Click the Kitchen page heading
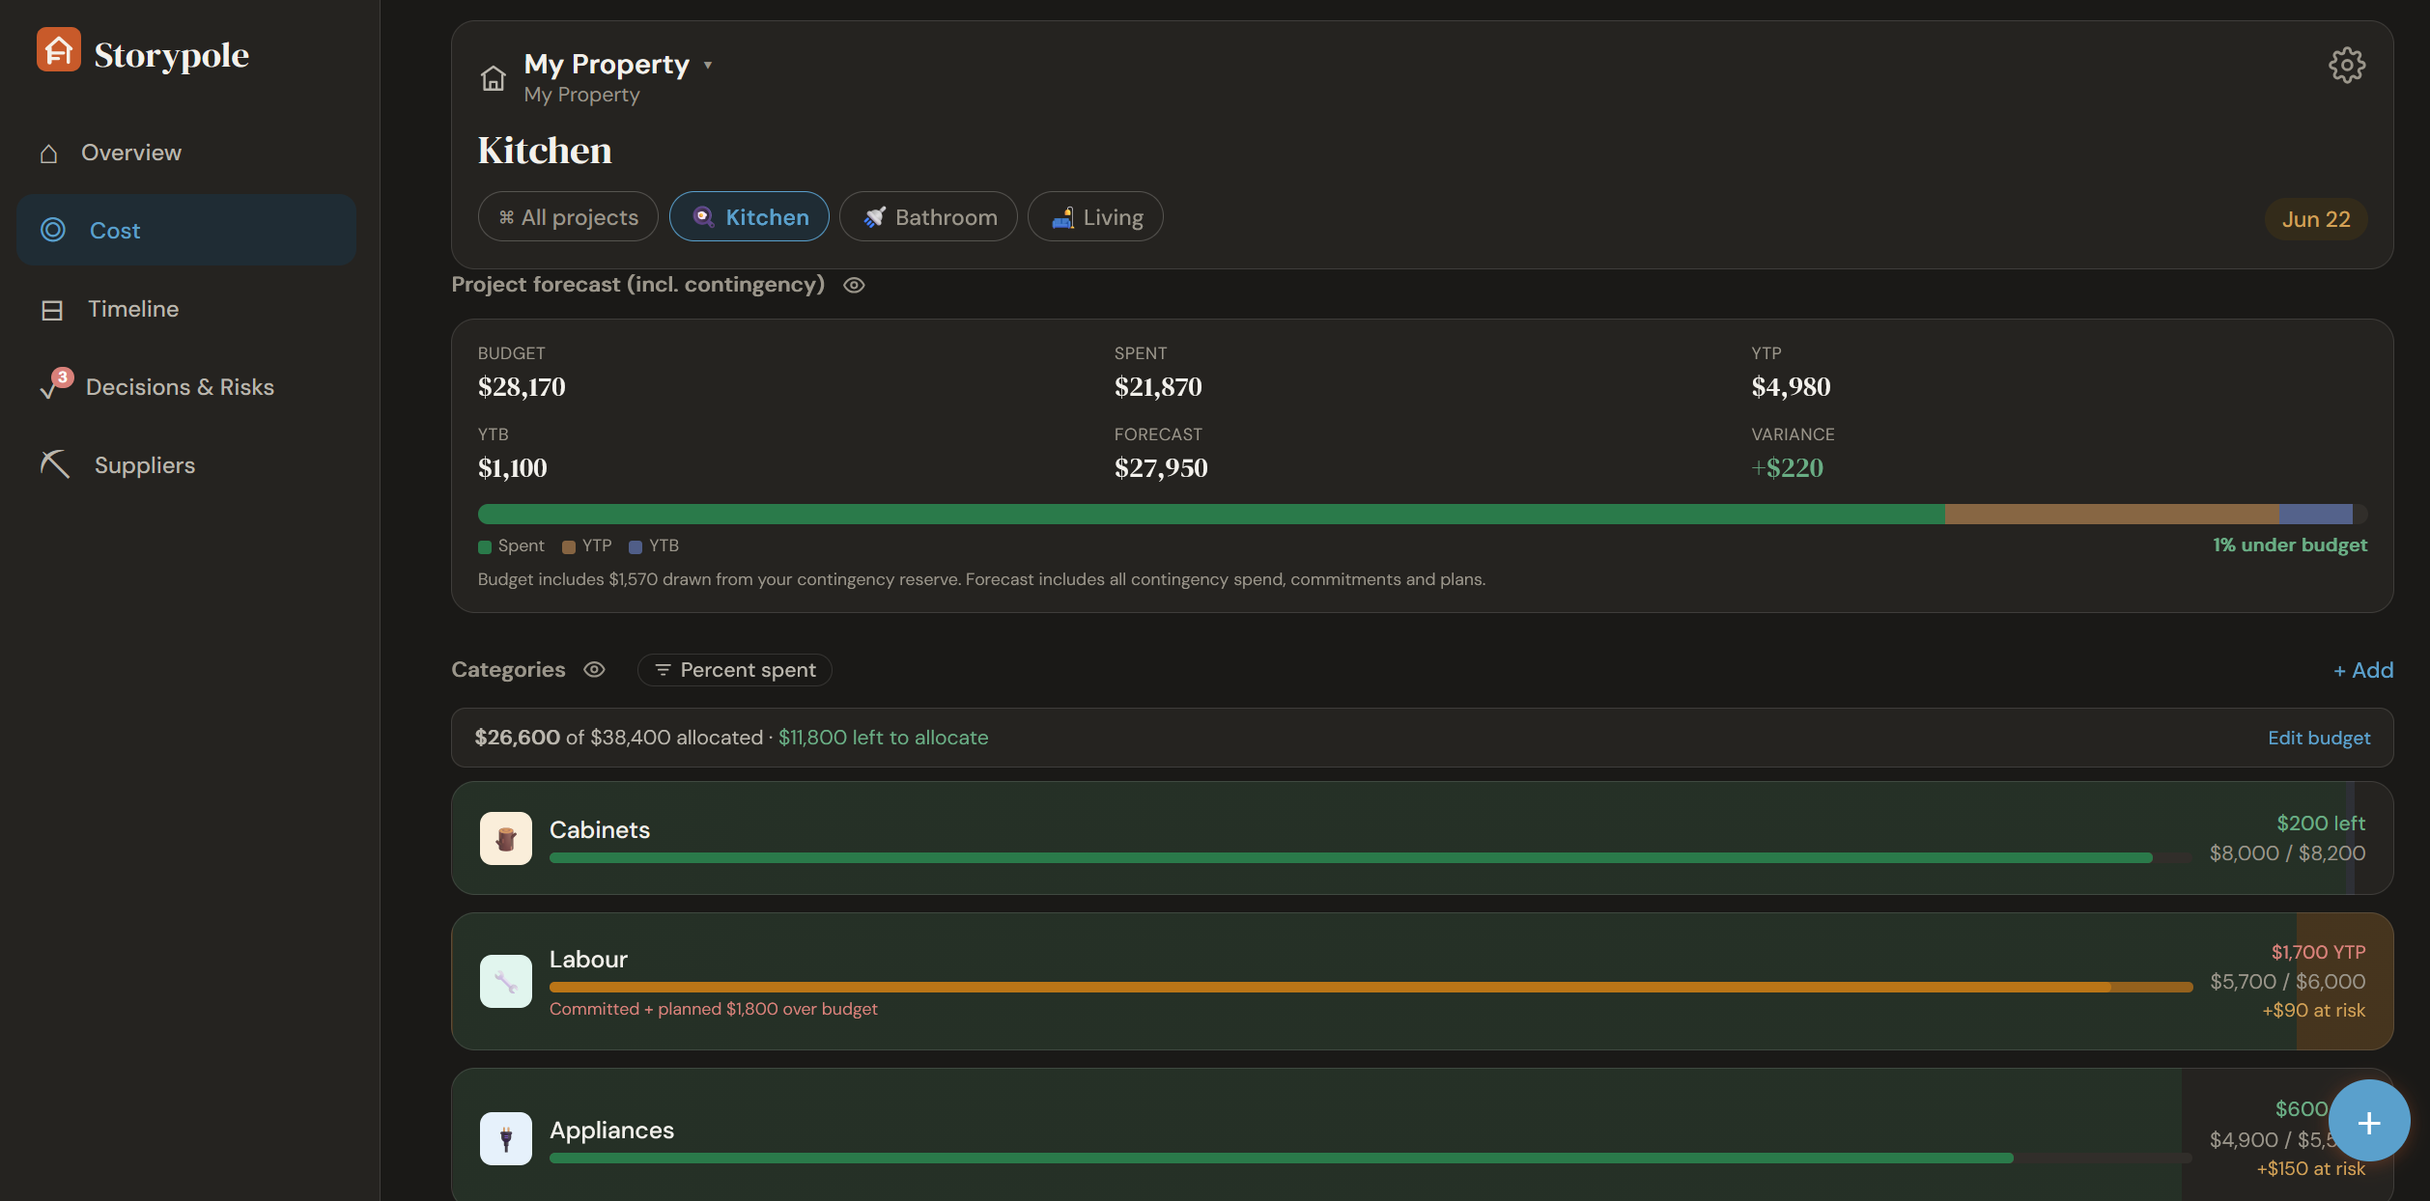 coord(545,150)
